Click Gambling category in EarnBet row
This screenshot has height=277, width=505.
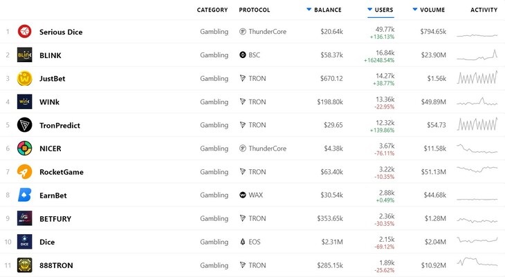214,195
